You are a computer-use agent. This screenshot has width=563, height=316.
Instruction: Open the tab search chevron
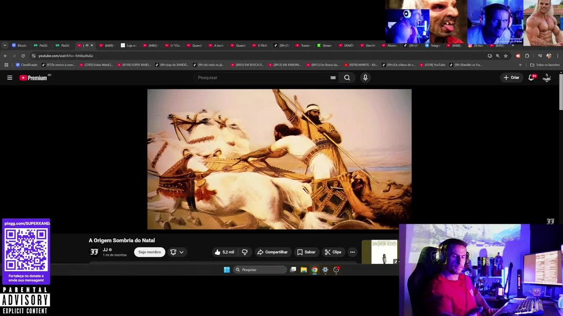[x=4, y=45]
